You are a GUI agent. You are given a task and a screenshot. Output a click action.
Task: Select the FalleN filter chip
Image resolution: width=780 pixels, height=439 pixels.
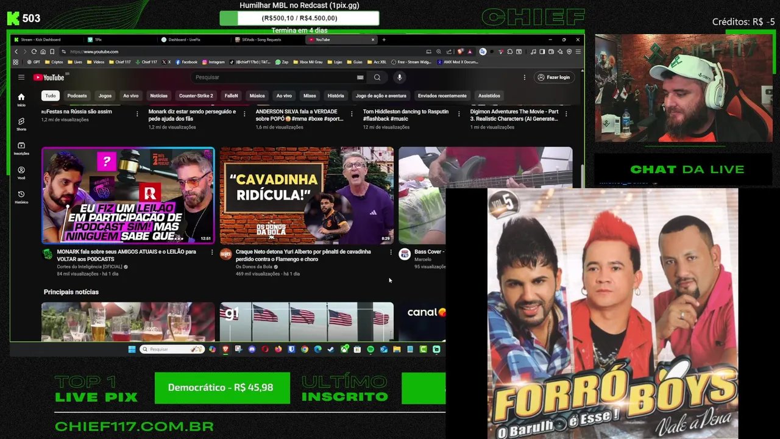click(231, 96)
